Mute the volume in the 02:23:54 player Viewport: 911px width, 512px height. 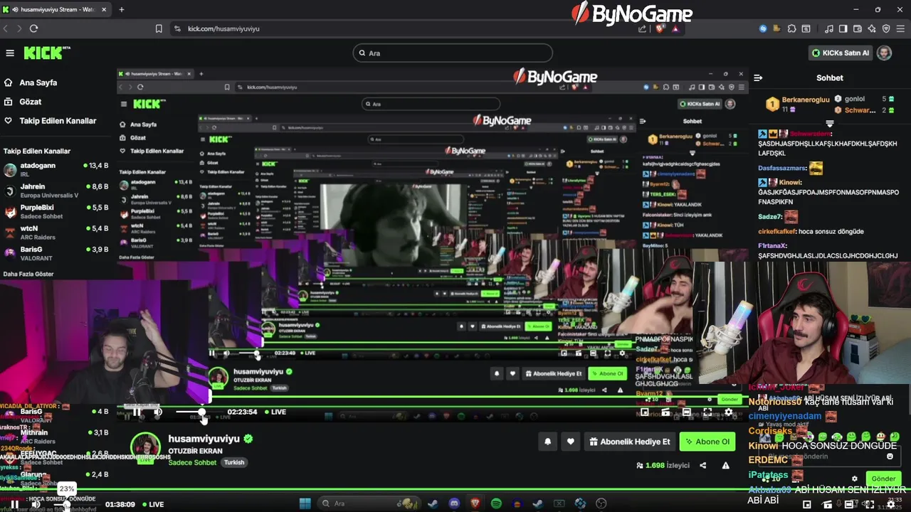(x=158, y=412)
